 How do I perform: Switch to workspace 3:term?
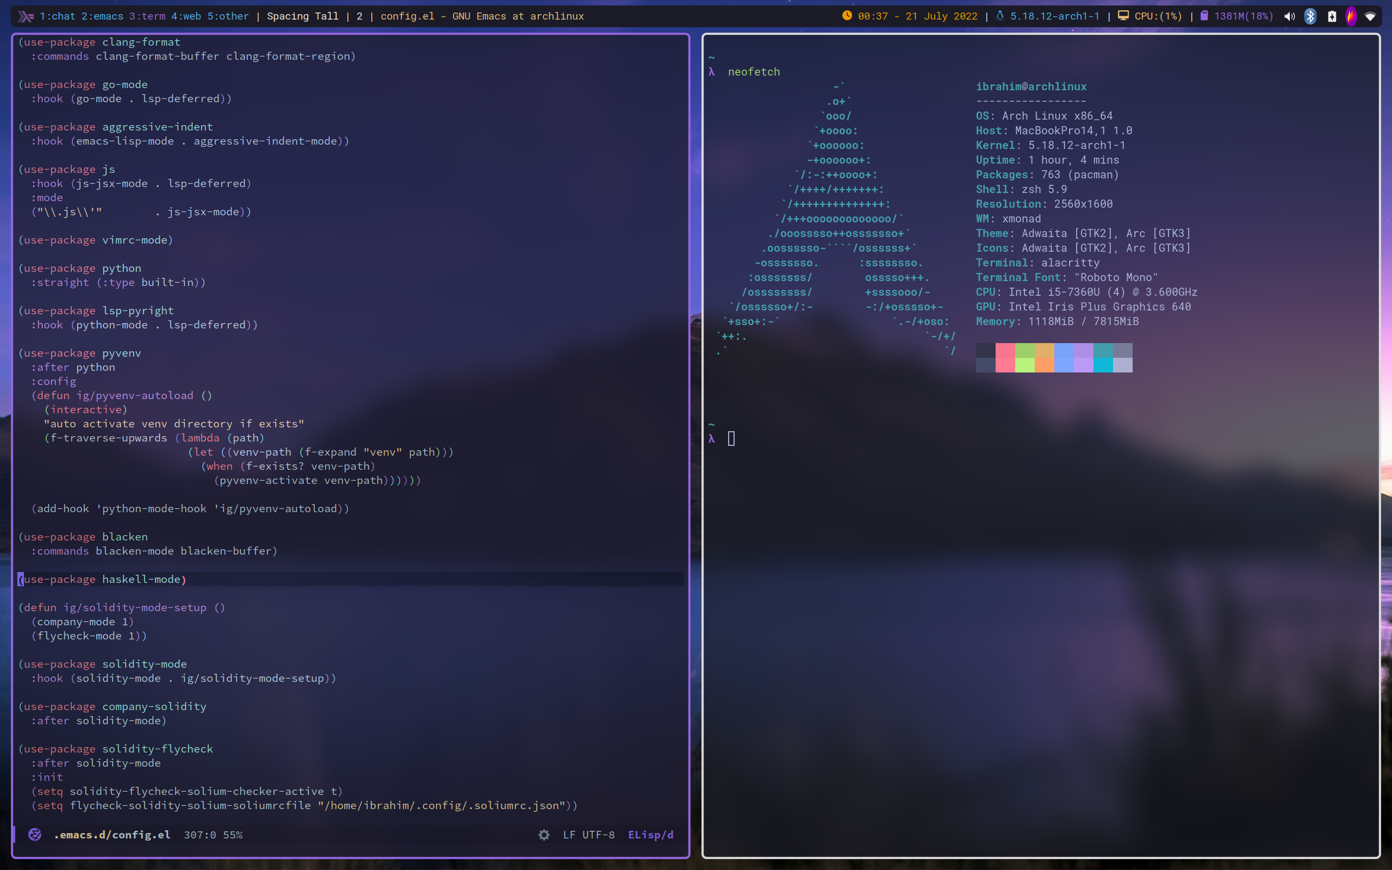147,16
